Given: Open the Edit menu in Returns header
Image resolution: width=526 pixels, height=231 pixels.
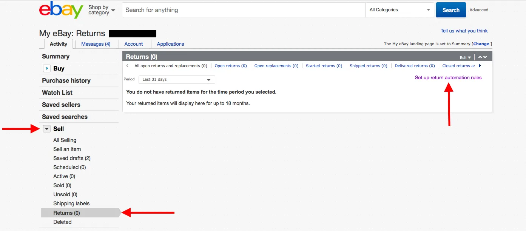Looking at the screenshot, I should 465,57.
